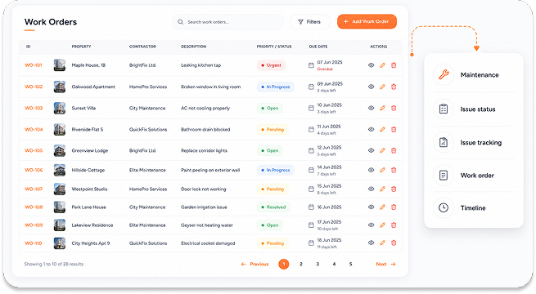The height and width of the screenshot is (294, 536).
Task: View work order WO-101 details
Action: click(x=371, y=65)
